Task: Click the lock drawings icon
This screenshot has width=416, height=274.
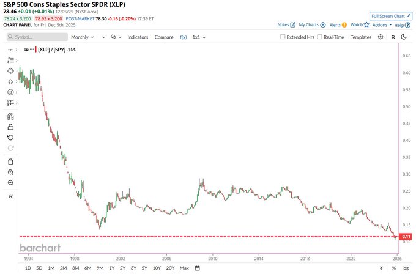Action: pyautogui.click(x=10, y=127)
